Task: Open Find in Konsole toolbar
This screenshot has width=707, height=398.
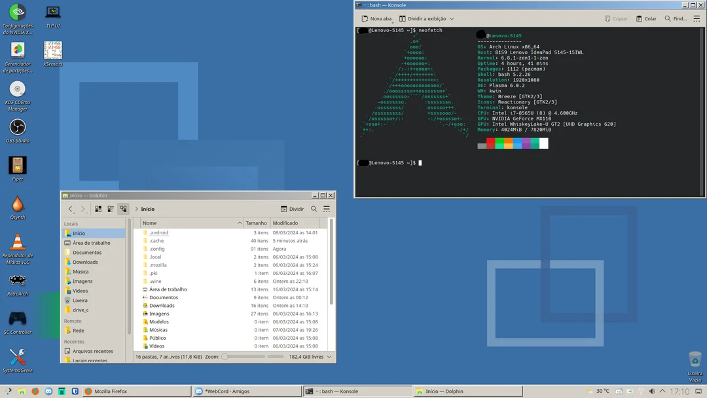Action: click(x=677, y=18)
